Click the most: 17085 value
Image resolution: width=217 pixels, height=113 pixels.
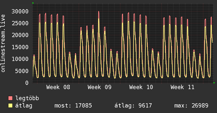[x=73, y=106]
